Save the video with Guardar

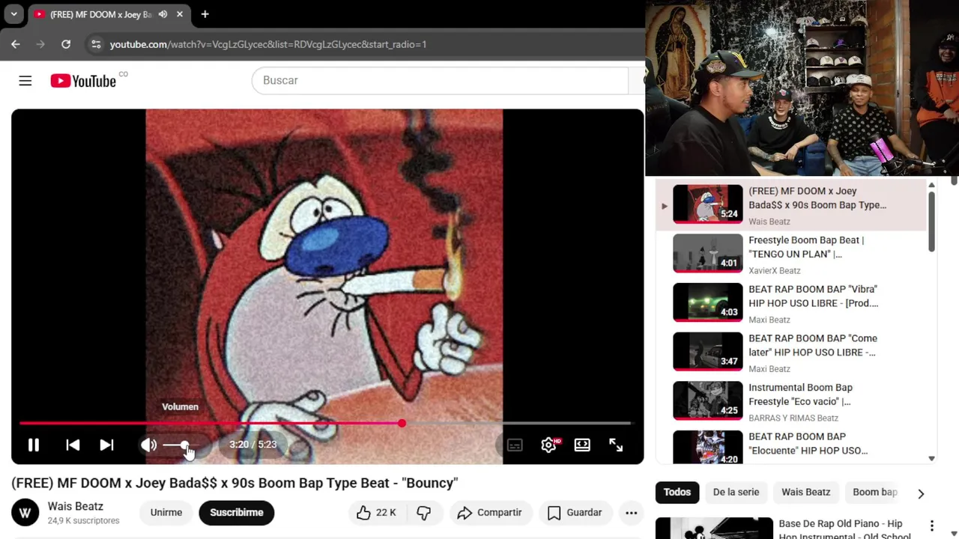click(575, 512)
